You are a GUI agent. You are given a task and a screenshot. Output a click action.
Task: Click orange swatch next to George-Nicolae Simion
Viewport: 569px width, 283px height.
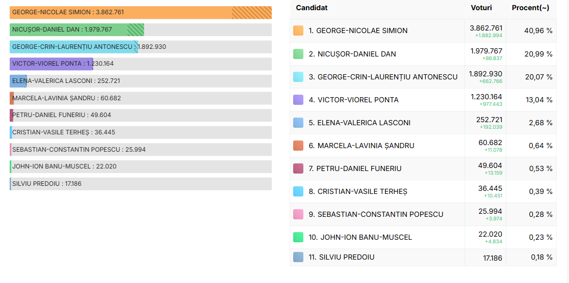[x=298, y=31]
